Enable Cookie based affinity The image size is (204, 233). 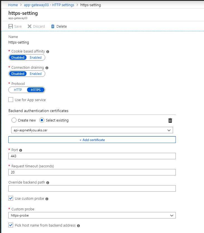point(36,58)
